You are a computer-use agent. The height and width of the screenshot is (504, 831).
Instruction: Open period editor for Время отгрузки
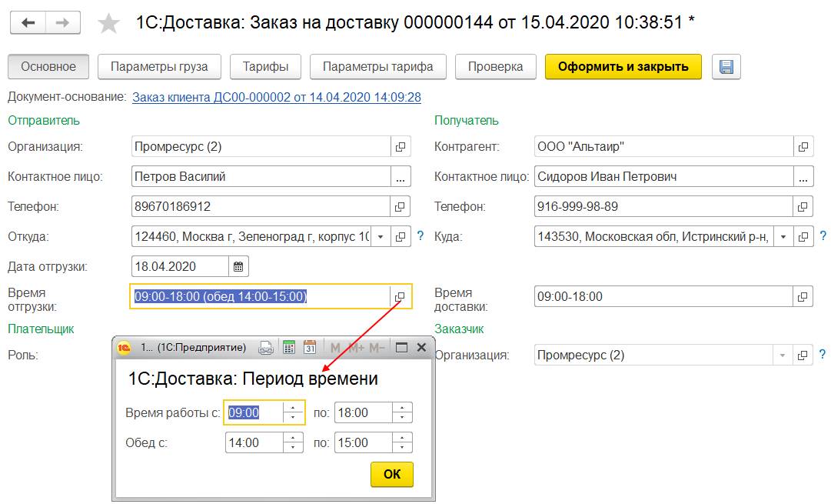(x=401, y=296)
